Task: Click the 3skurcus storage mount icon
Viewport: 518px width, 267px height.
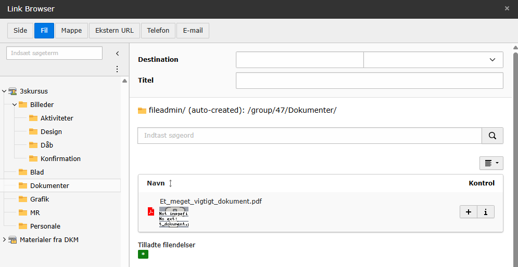Action: tap(12, 91)
